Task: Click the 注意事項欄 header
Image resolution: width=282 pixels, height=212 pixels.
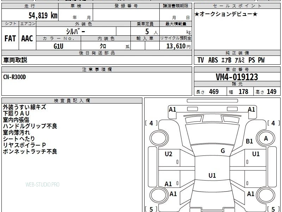Action: (x=97, y=69)
